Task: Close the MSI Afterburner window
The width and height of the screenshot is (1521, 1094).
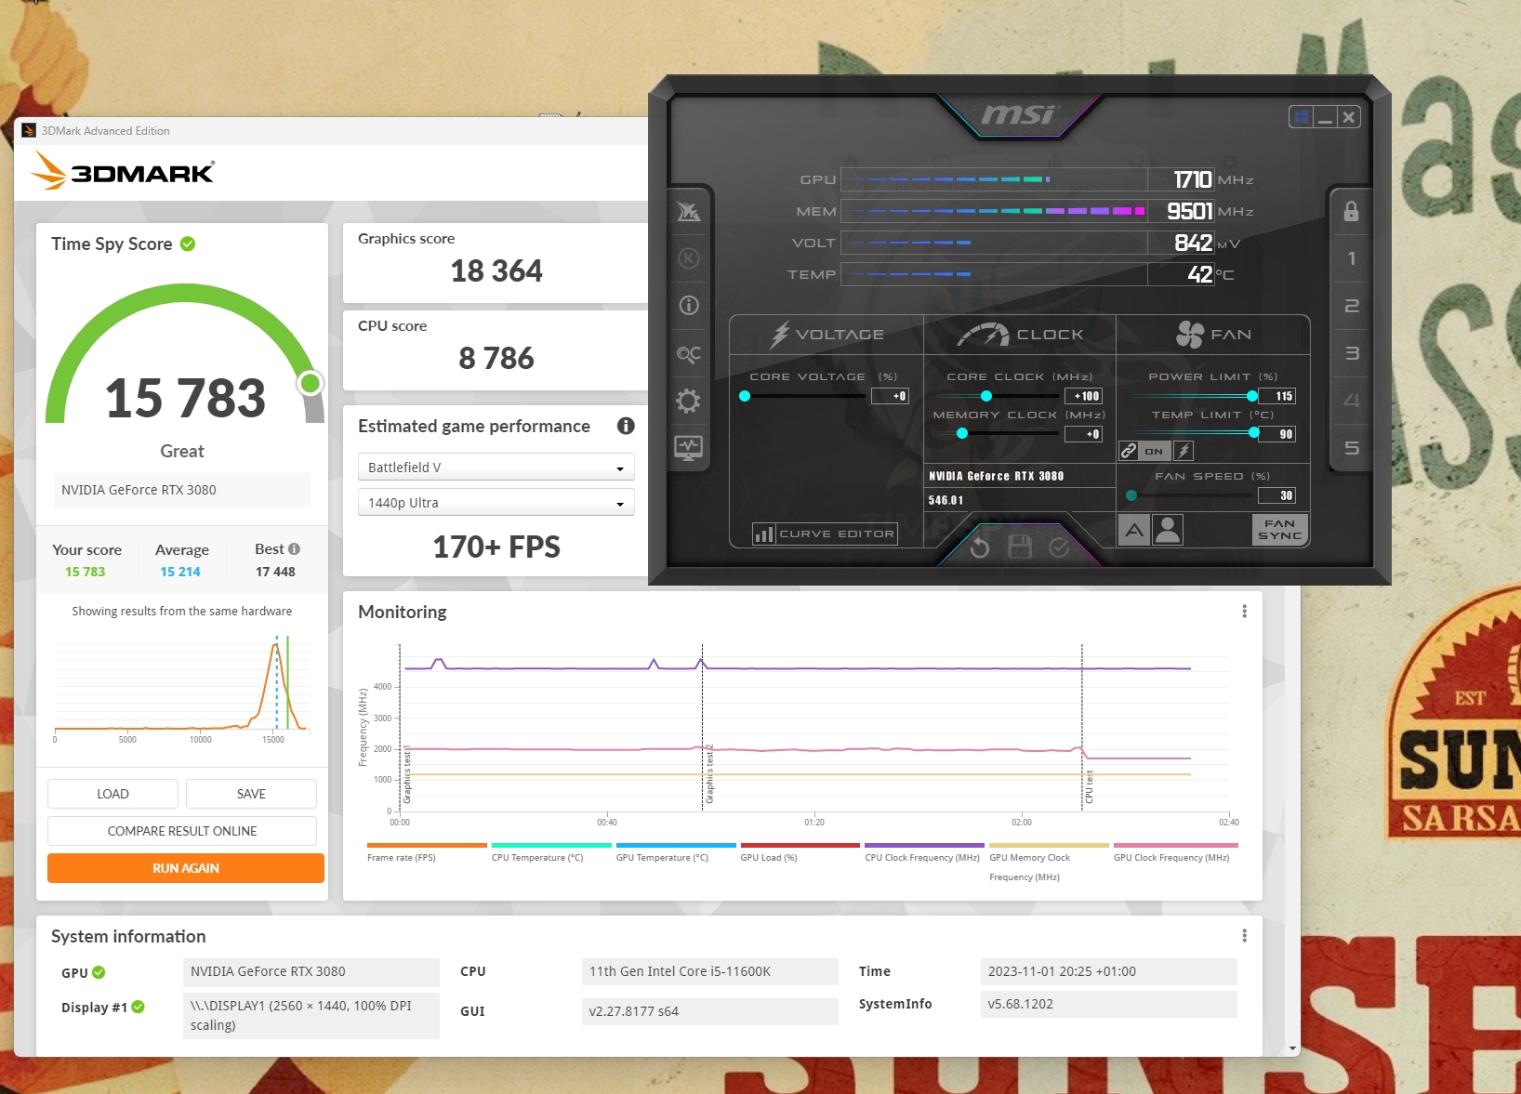Action: [1349, 117]
